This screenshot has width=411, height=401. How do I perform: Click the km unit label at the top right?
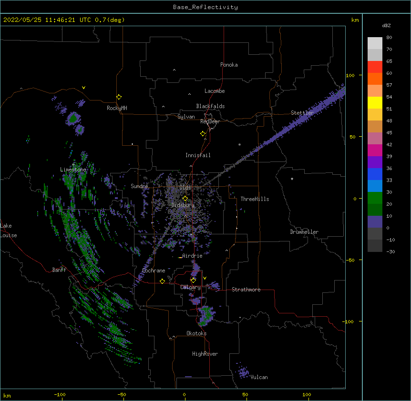(355, 20)
